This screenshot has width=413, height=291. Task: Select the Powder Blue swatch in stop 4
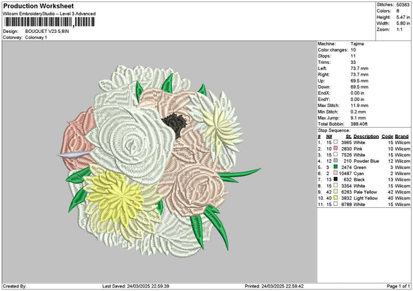pos(336,161)
